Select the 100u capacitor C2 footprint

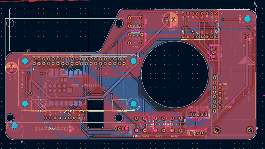(x=11, y=68)
